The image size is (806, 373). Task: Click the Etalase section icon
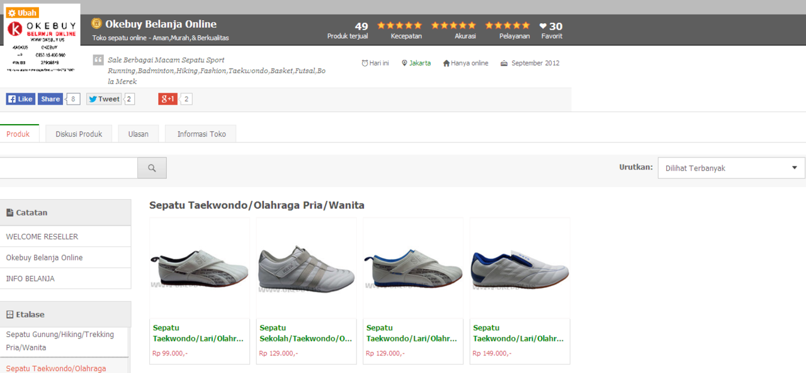click(x=9, y=314)
